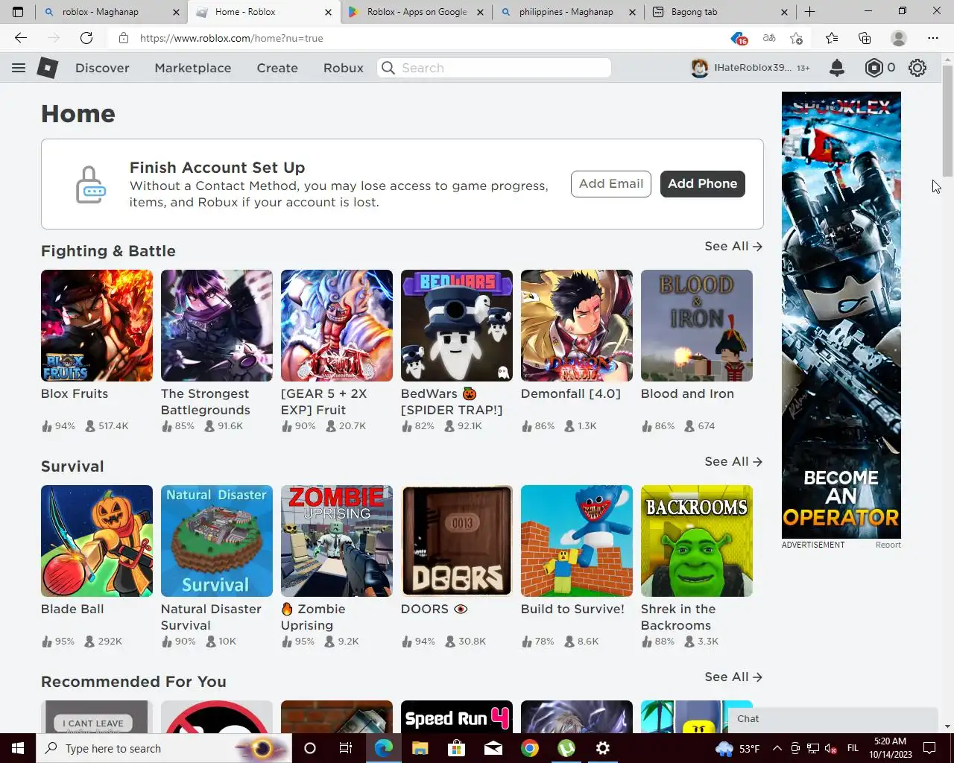The image size is (954, 763).
Task: Add this page to favorites
Action: 797,38
